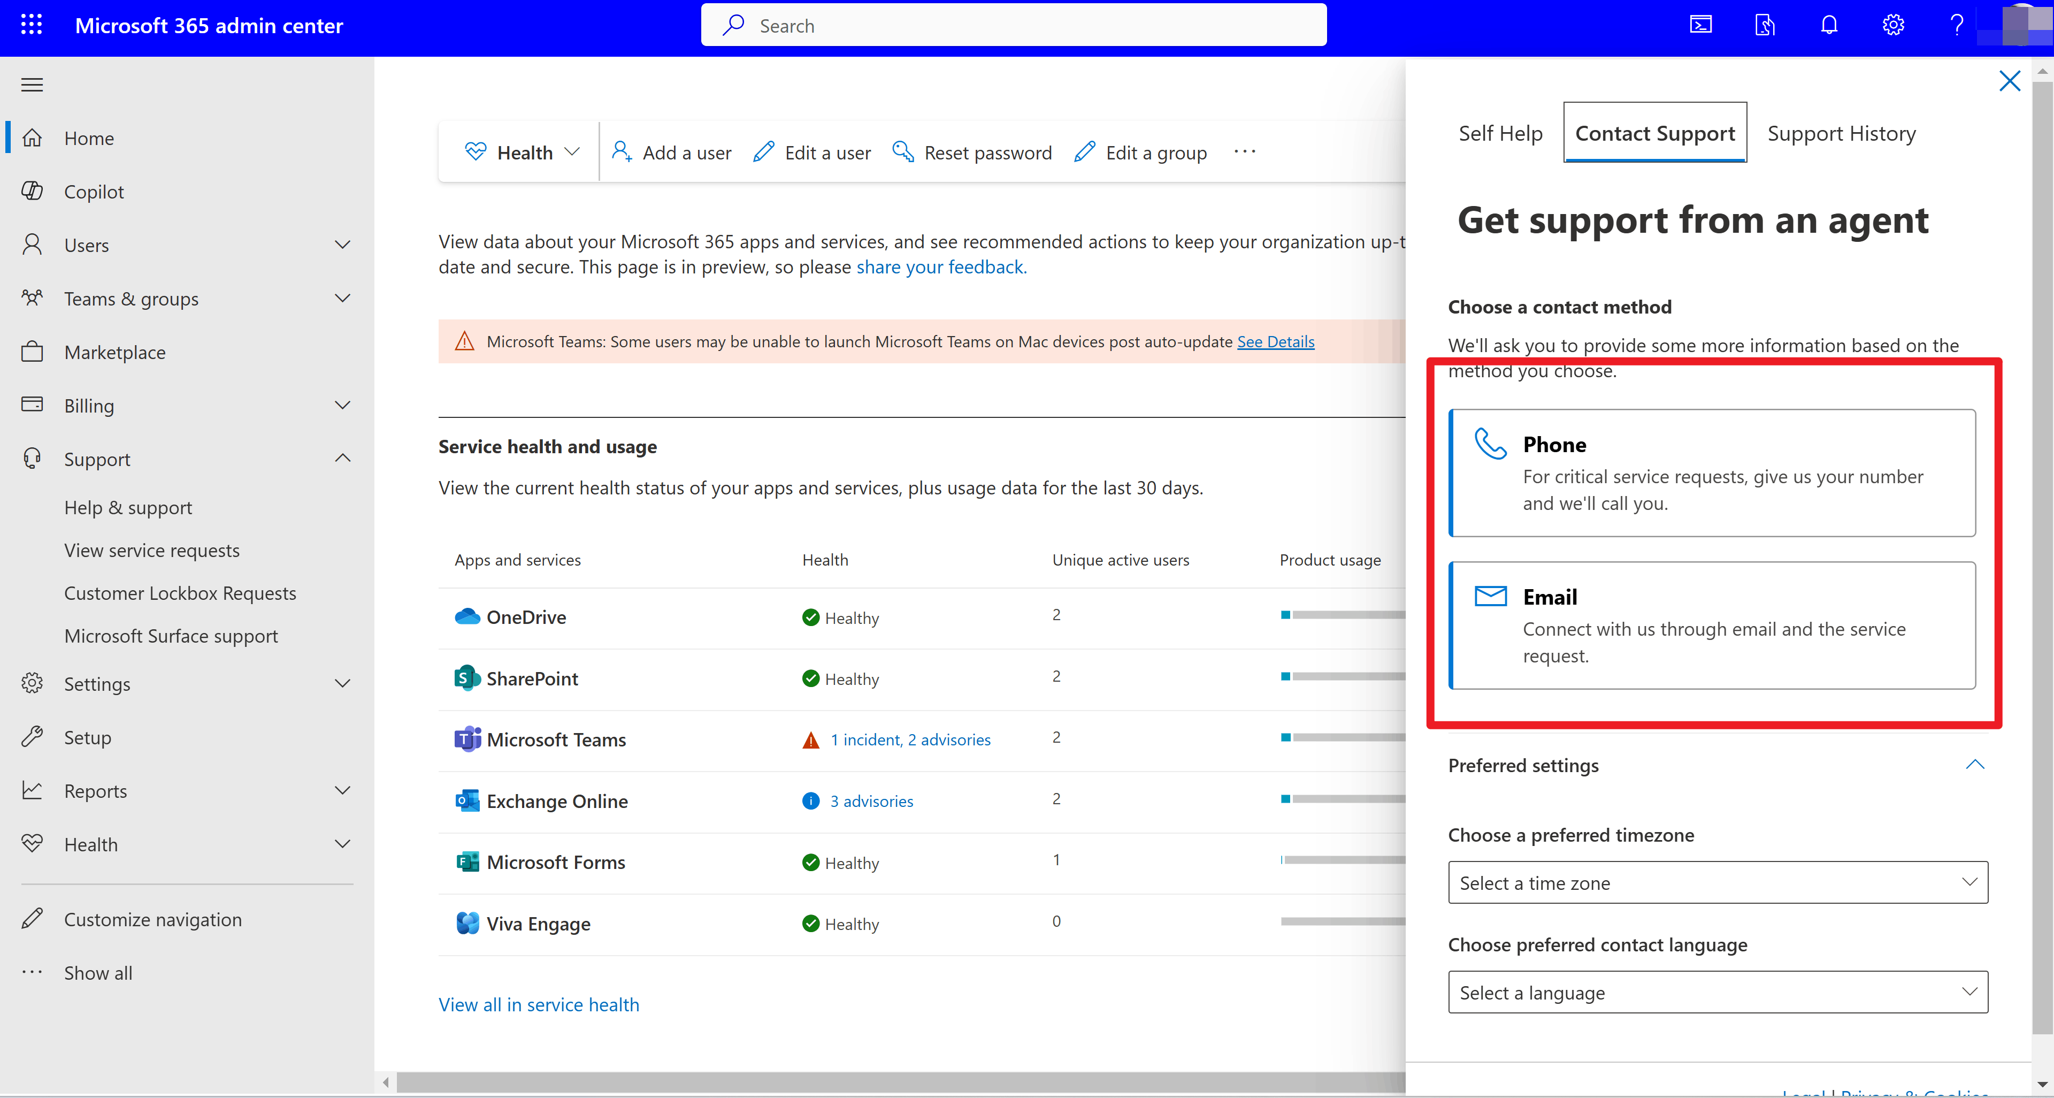Screen dimensions: 2054x1098
Task: Click the notifications bell icon
Action: pos(1828,25)
